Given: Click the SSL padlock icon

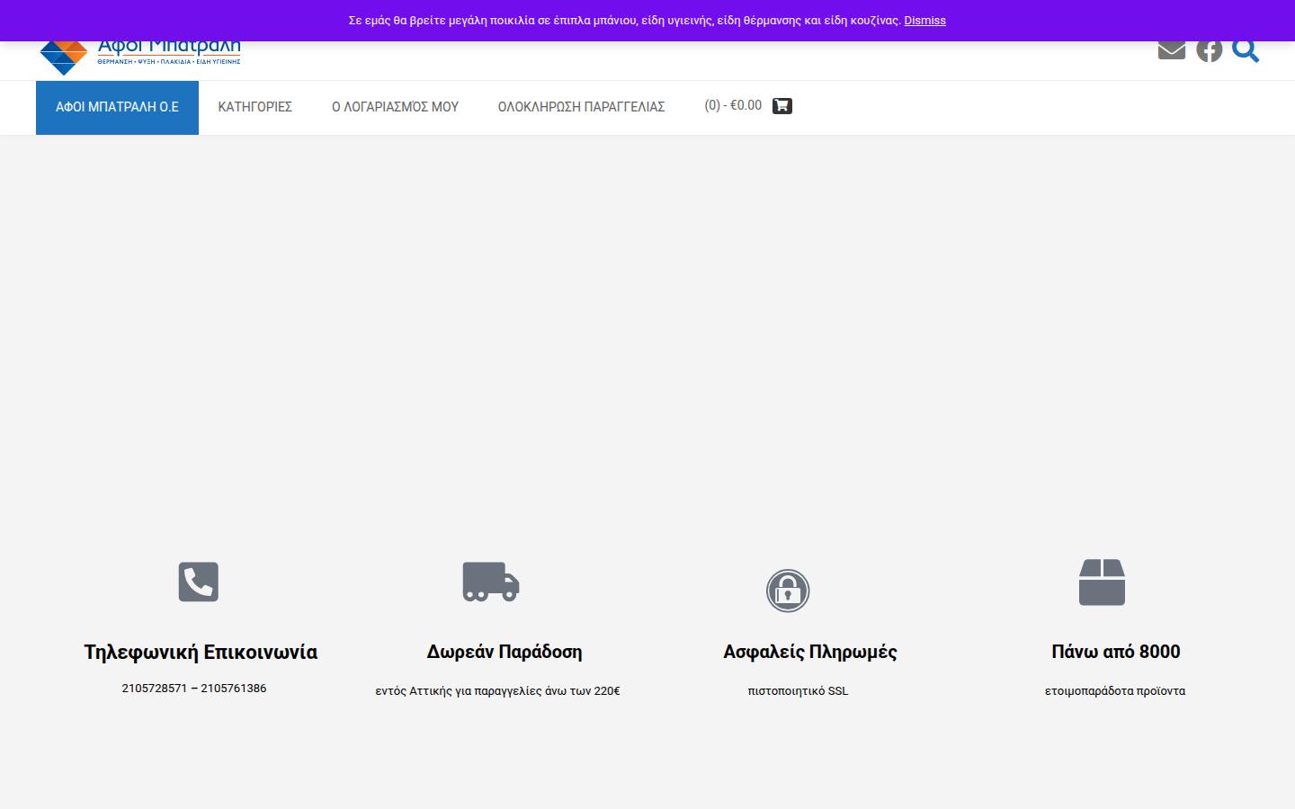Looking at the screenshot, I should point(788,591).
